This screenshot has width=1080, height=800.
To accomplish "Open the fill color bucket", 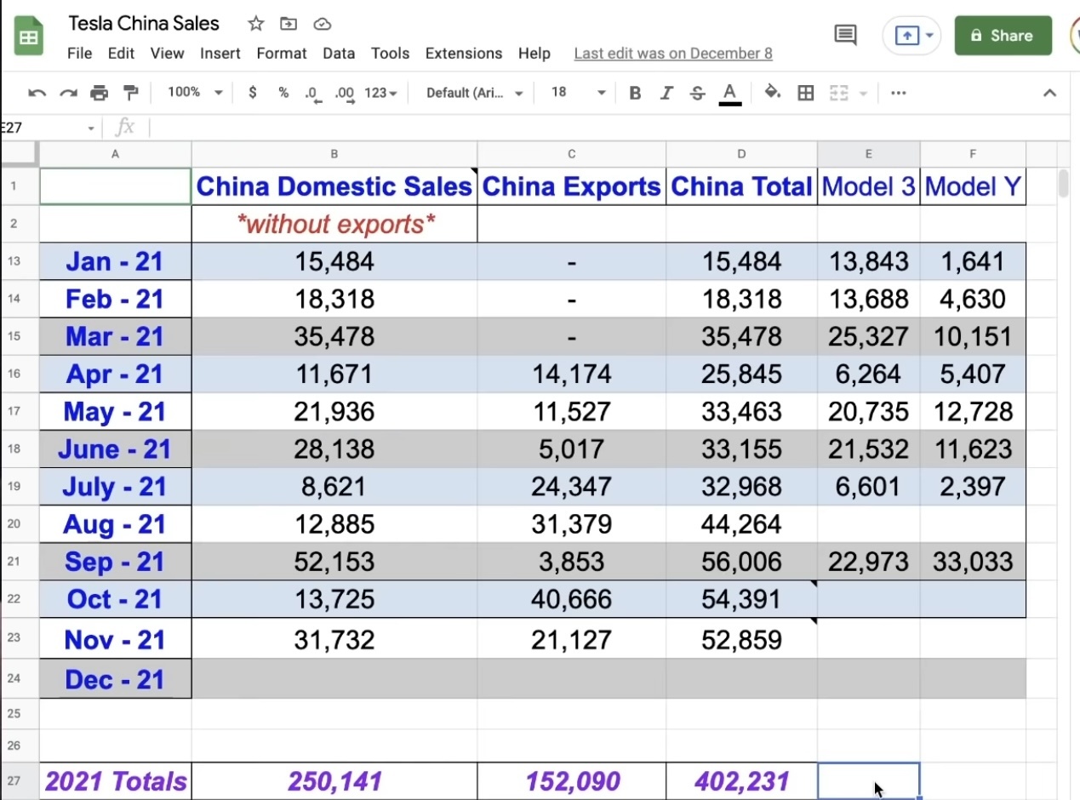I will (x=772, y=92).
